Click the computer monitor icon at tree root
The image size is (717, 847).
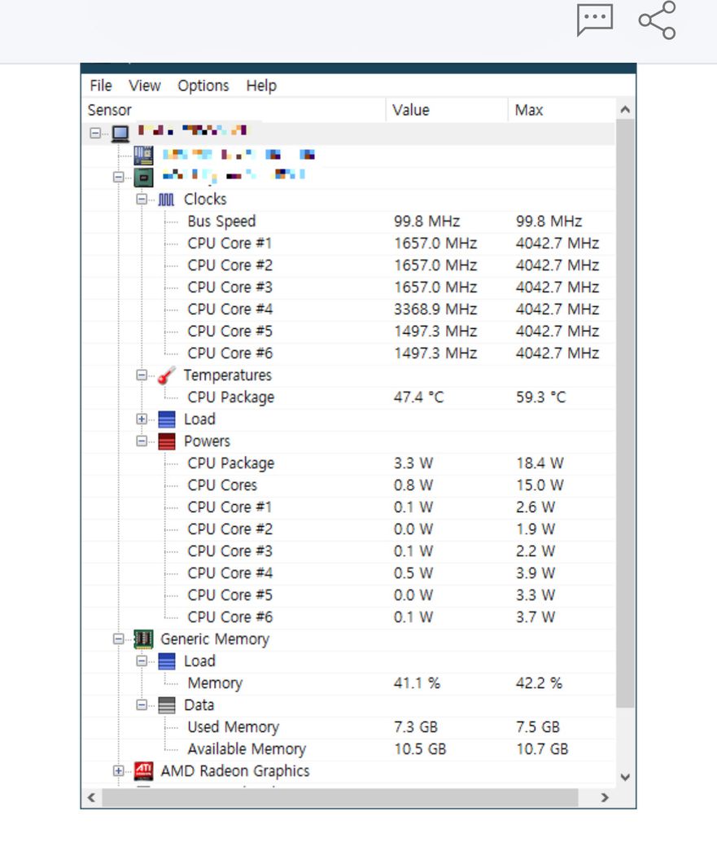coord(120,133)
